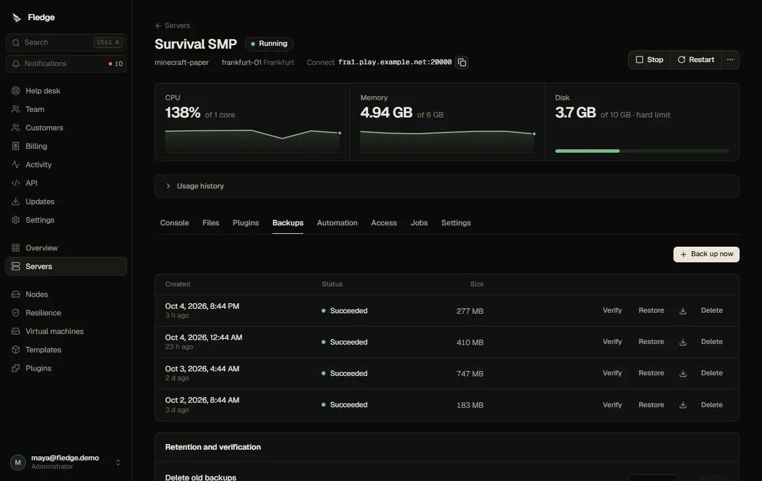762x481 pixels.
Task: Open the server Settings tab
Action: coord(456,223)
